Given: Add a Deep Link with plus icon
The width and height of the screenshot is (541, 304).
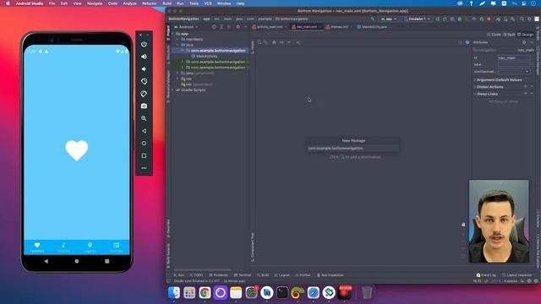Looking at the screenshot, I should coord(526,94).
